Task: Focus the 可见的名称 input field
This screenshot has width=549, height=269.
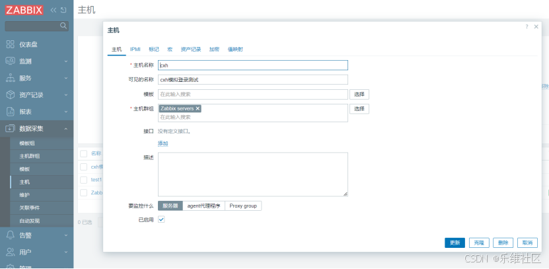Action: [x=253, y=79]
